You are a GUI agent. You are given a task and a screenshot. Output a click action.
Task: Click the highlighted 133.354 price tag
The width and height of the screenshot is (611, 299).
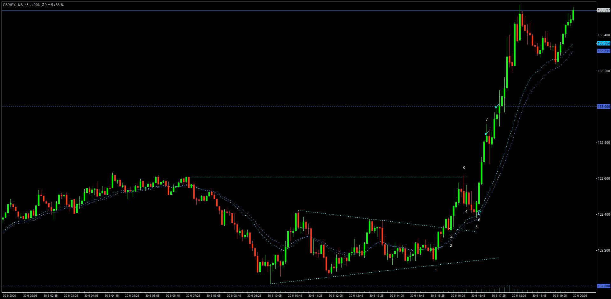tap(604, 43)
